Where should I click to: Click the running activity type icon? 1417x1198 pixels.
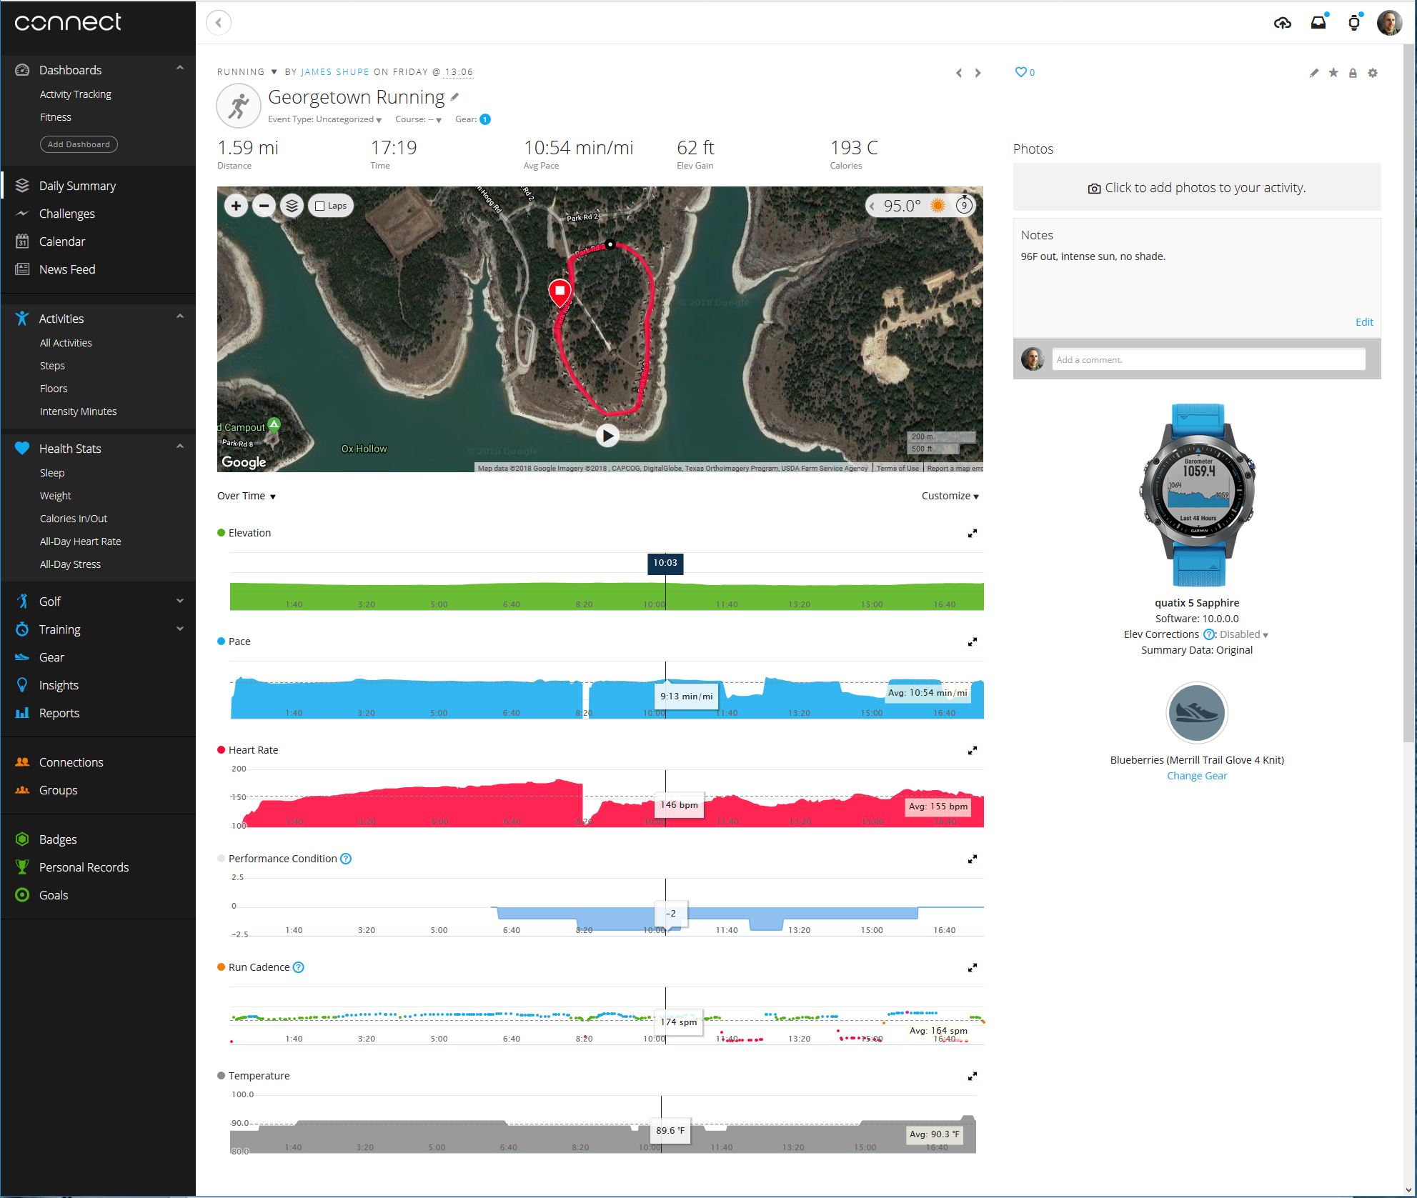pos(238,106)
